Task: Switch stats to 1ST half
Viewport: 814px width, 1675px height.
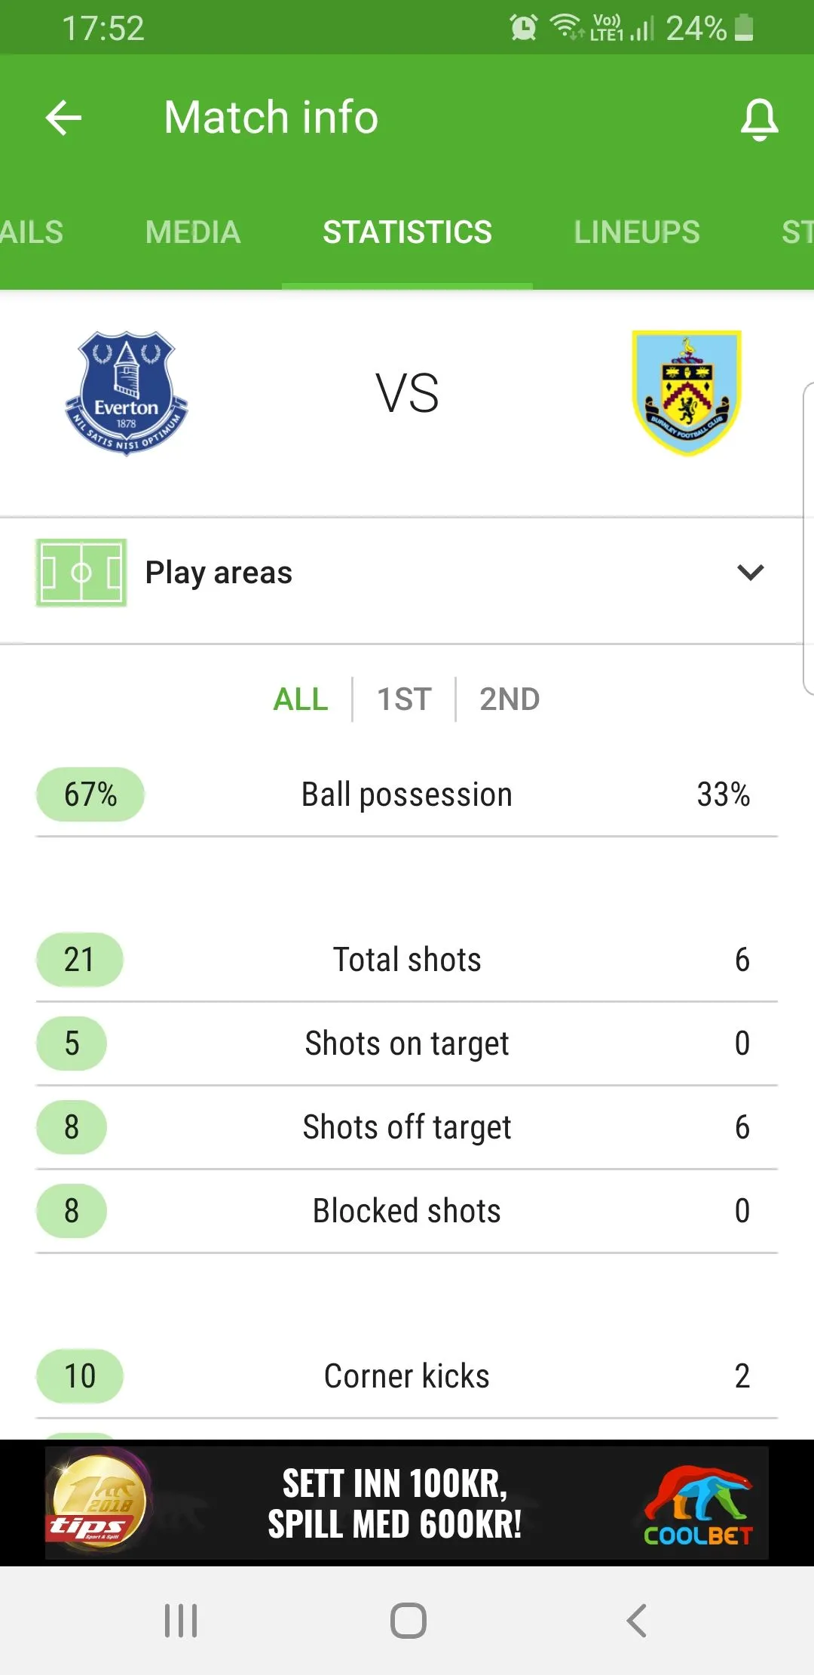Action: (404, 699)
